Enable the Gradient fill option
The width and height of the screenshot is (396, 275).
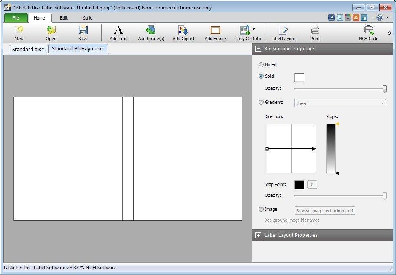[261, 102]
